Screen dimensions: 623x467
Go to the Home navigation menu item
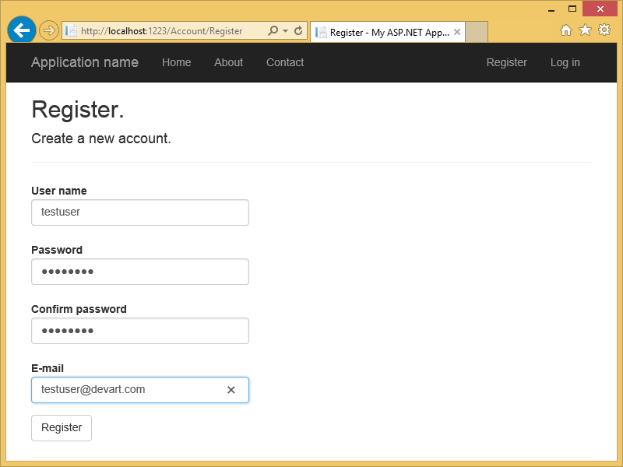(176, 62)
